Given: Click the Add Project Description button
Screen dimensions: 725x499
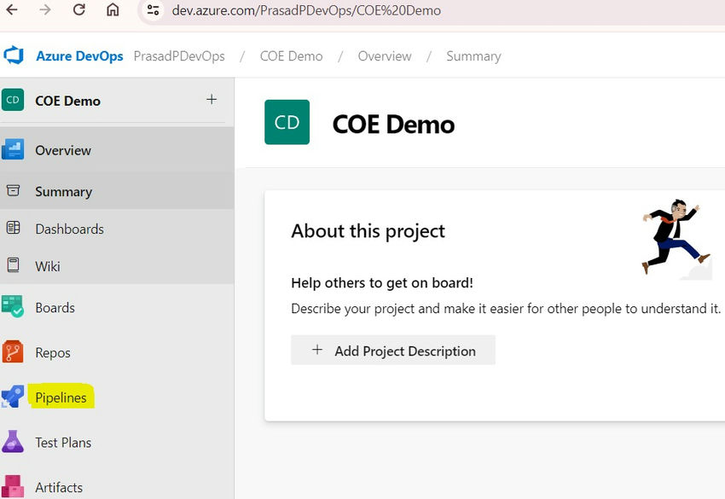Looking at the screenshot, I should pos(393,351).
